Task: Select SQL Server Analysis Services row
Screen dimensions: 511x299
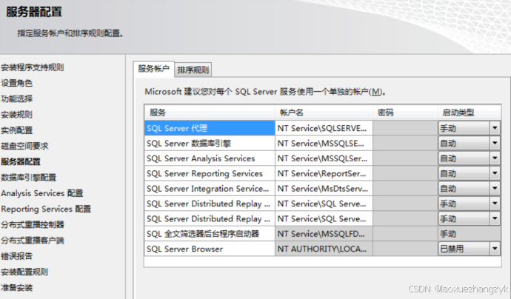Action: click(210, 158)
